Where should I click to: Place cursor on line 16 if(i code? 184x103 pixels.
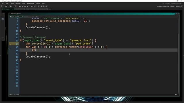pos(35,50)
